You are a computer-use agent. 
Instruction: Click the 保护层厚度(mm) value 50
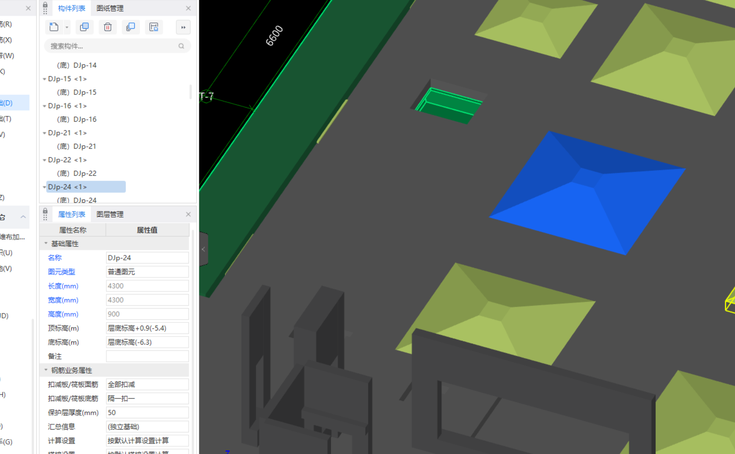point(147,413)
